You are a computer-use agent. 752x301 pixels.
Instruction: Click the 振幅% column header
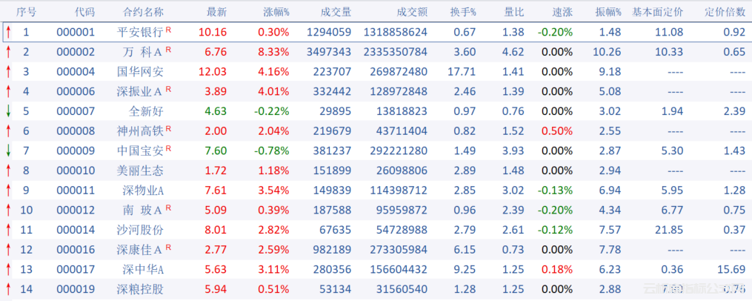(x=608, y=12)
